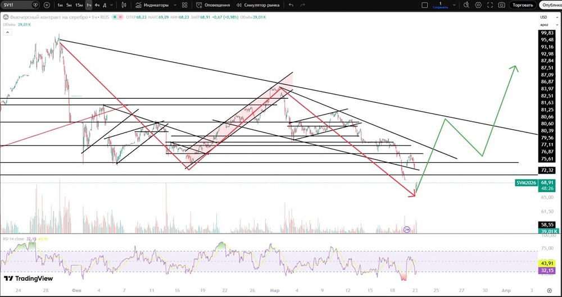
Task: Click the scroll to latest bar icon
Action: pyautogui.click(x=407, y=229)
